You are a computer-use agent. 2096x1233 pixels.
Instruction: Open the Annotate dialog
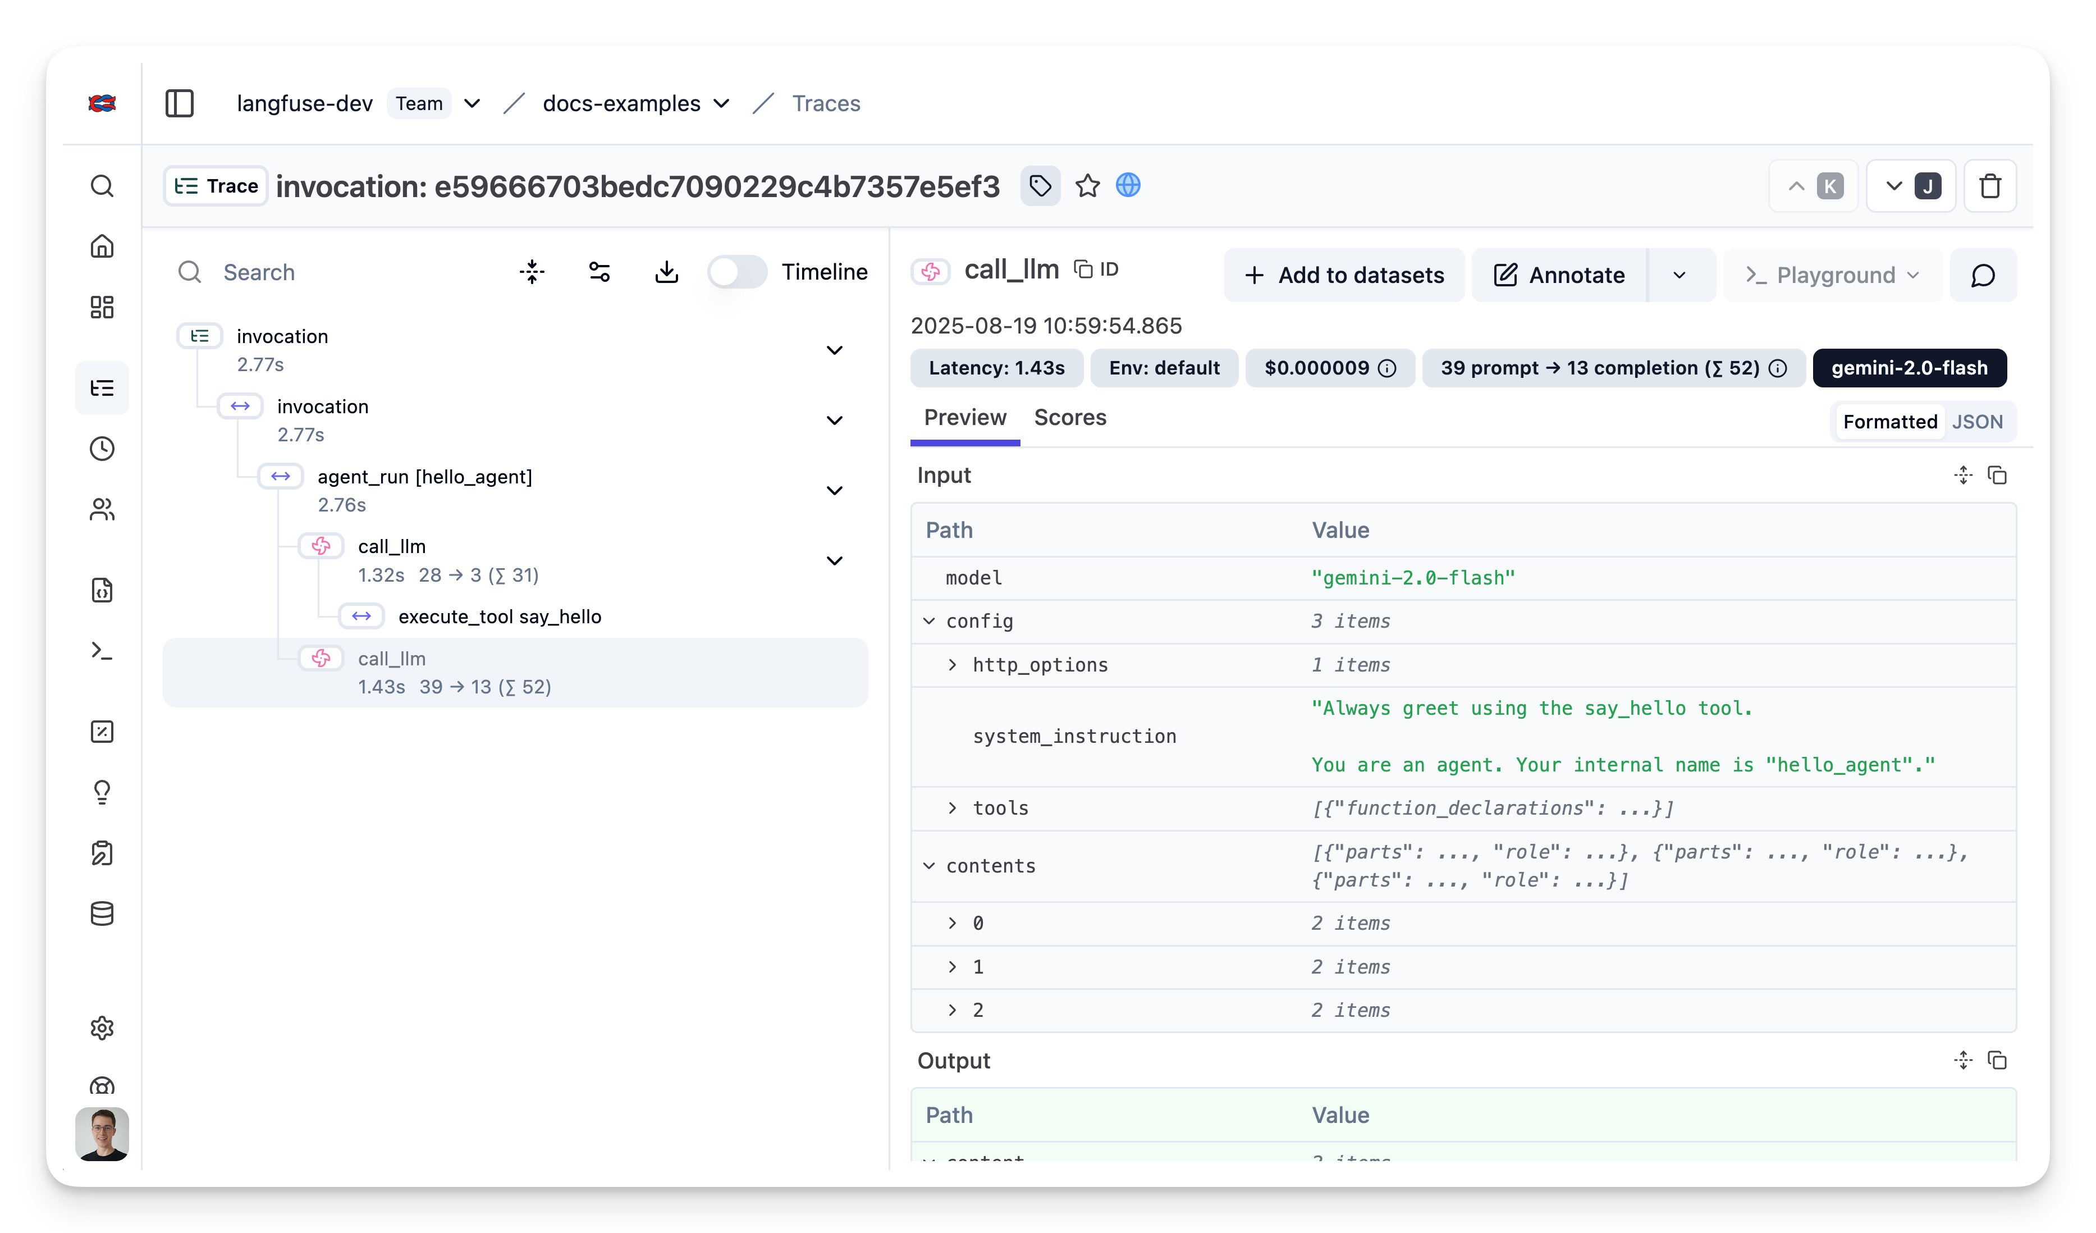(1558, 275)
